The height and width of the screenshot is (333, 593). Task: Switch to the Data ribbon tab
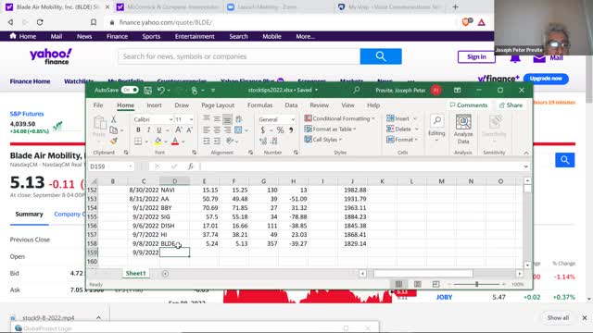(291, 105)
